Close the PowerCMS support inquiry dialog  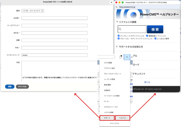[x=111, y=2]
